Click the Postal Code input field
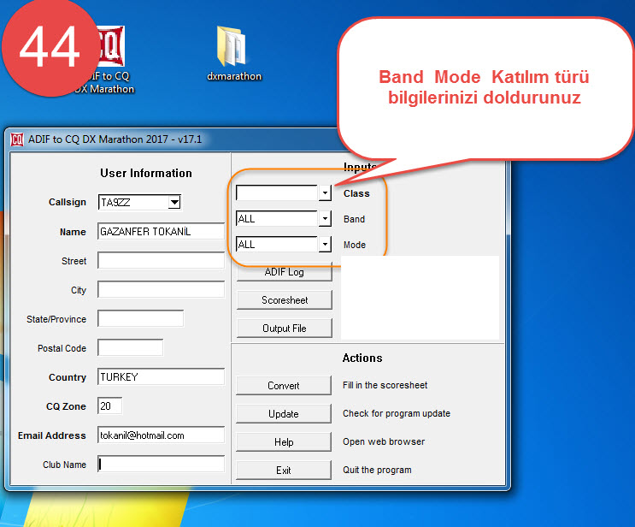Image resolution: width=635 pixels, height=527 pixels. pos(131,348)
